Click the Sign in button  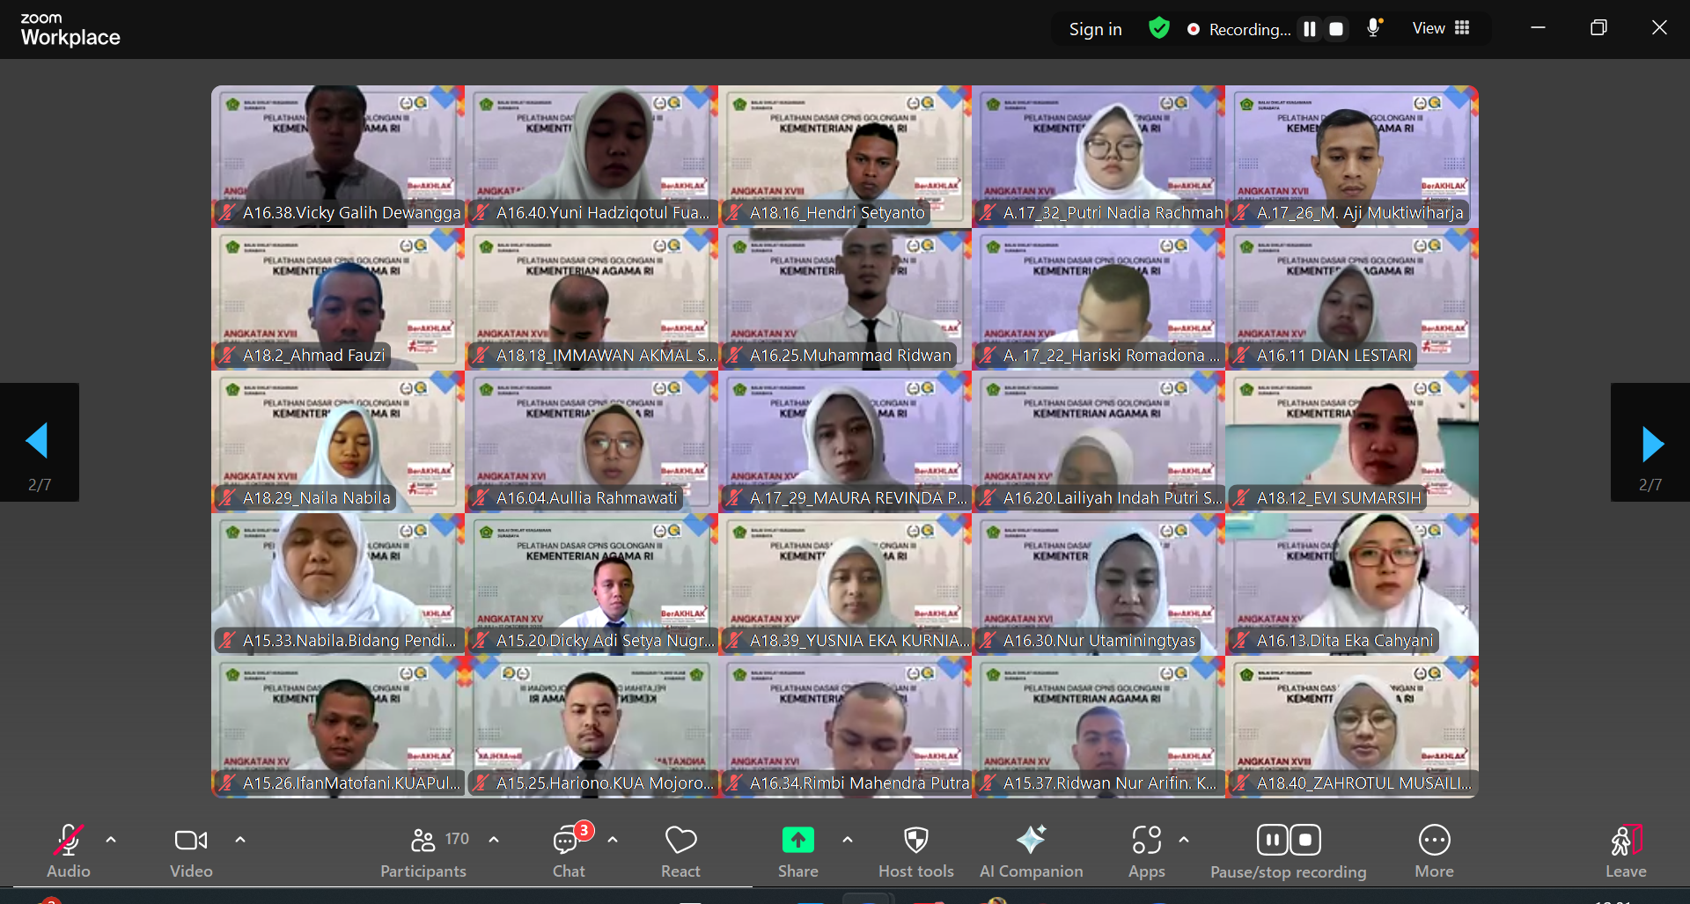(1095, 29)
